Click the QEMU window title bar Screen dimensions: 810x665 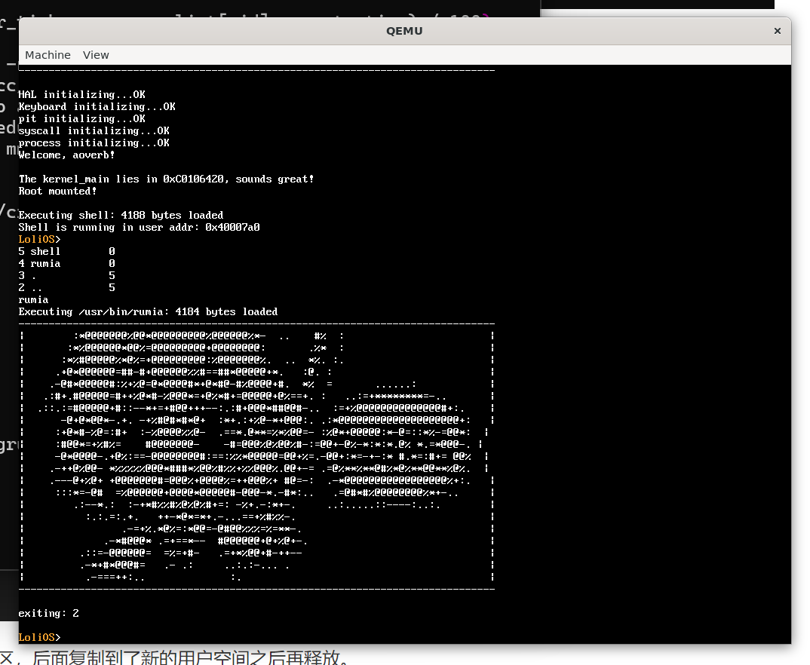(x=404, y=31)
